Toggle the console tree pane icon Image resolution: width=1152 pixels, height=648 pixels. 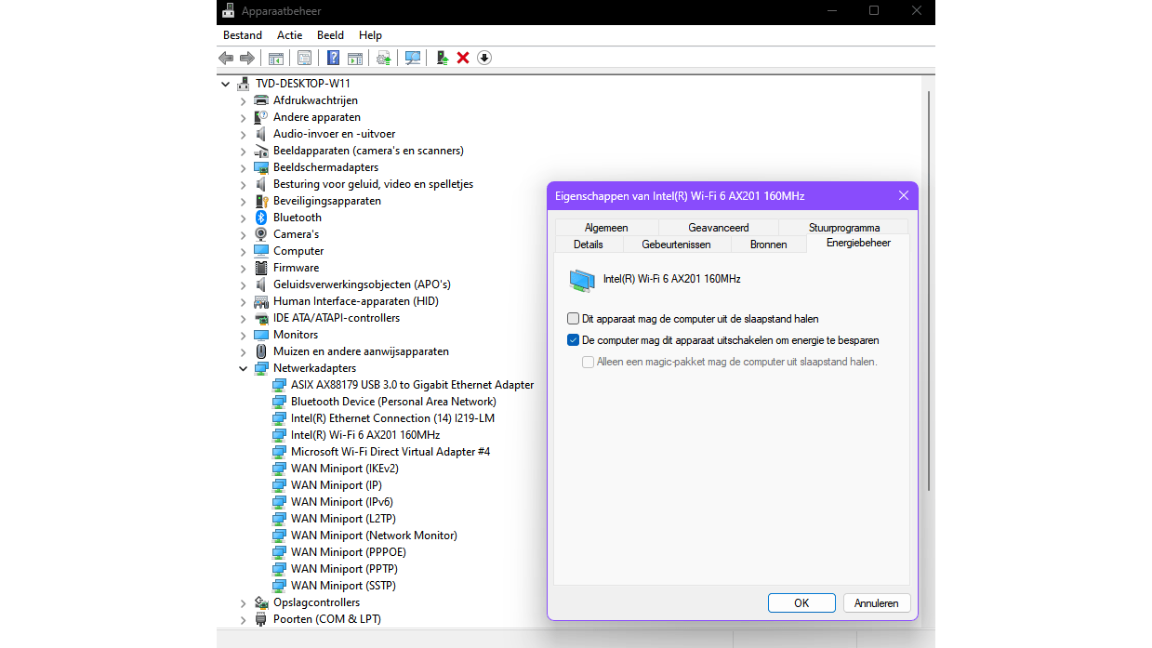click(x=276, y=58)
